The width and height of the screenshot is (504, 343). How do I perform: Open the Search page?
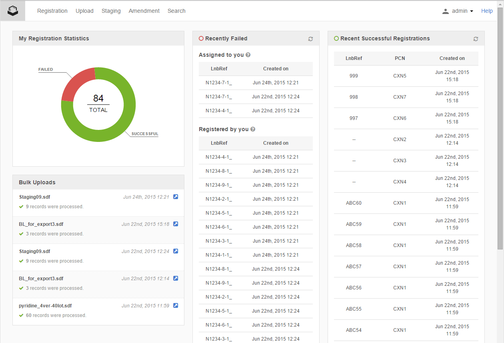click(176, 11)
